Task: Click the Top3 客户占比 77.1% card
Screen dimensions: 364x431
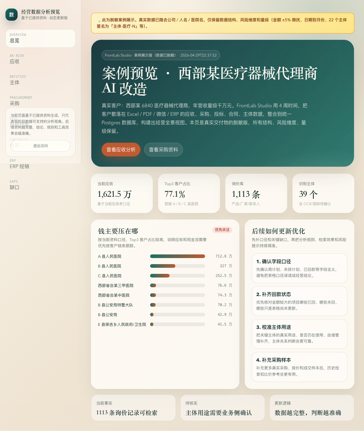Action: point(189,193)
